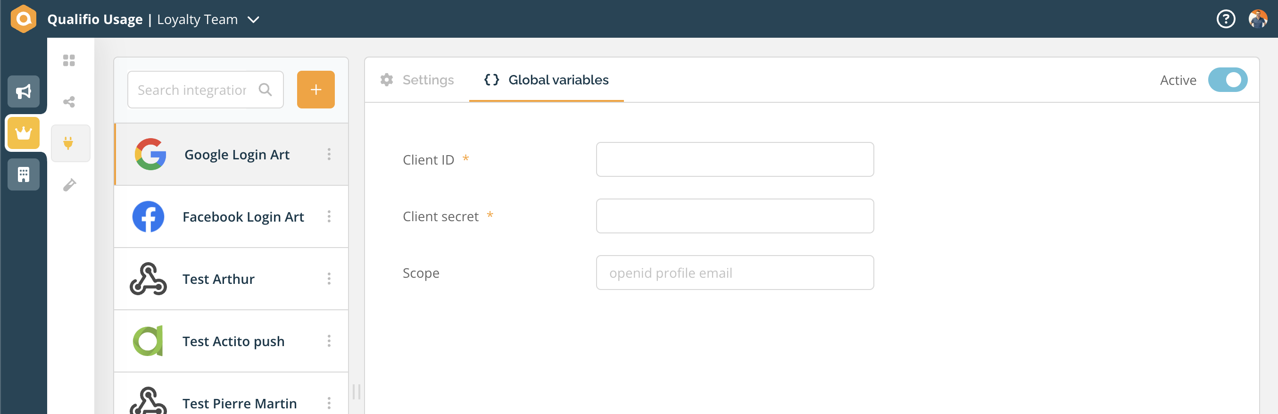Screen dimensions: 1278x414
Task: Click the Scope input field
Action: pyautogui.click(x=735, y=272)
